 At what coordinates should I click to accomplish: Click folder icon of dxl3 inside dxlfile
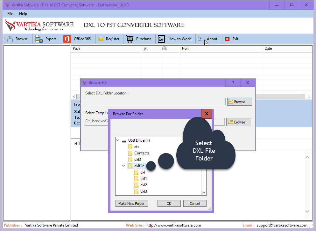point(137,191)
